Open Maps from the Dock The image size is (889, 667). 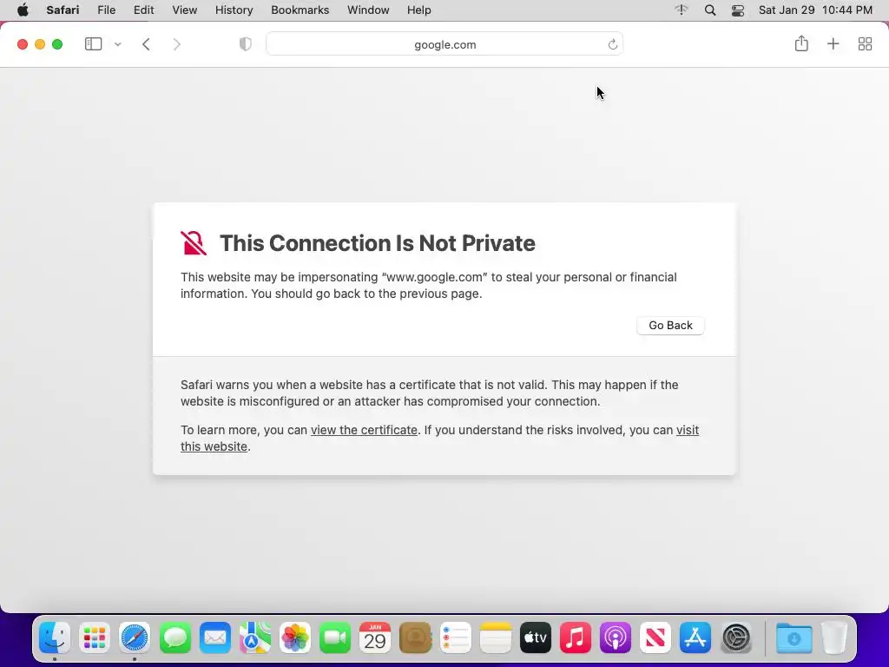(254, 637)
